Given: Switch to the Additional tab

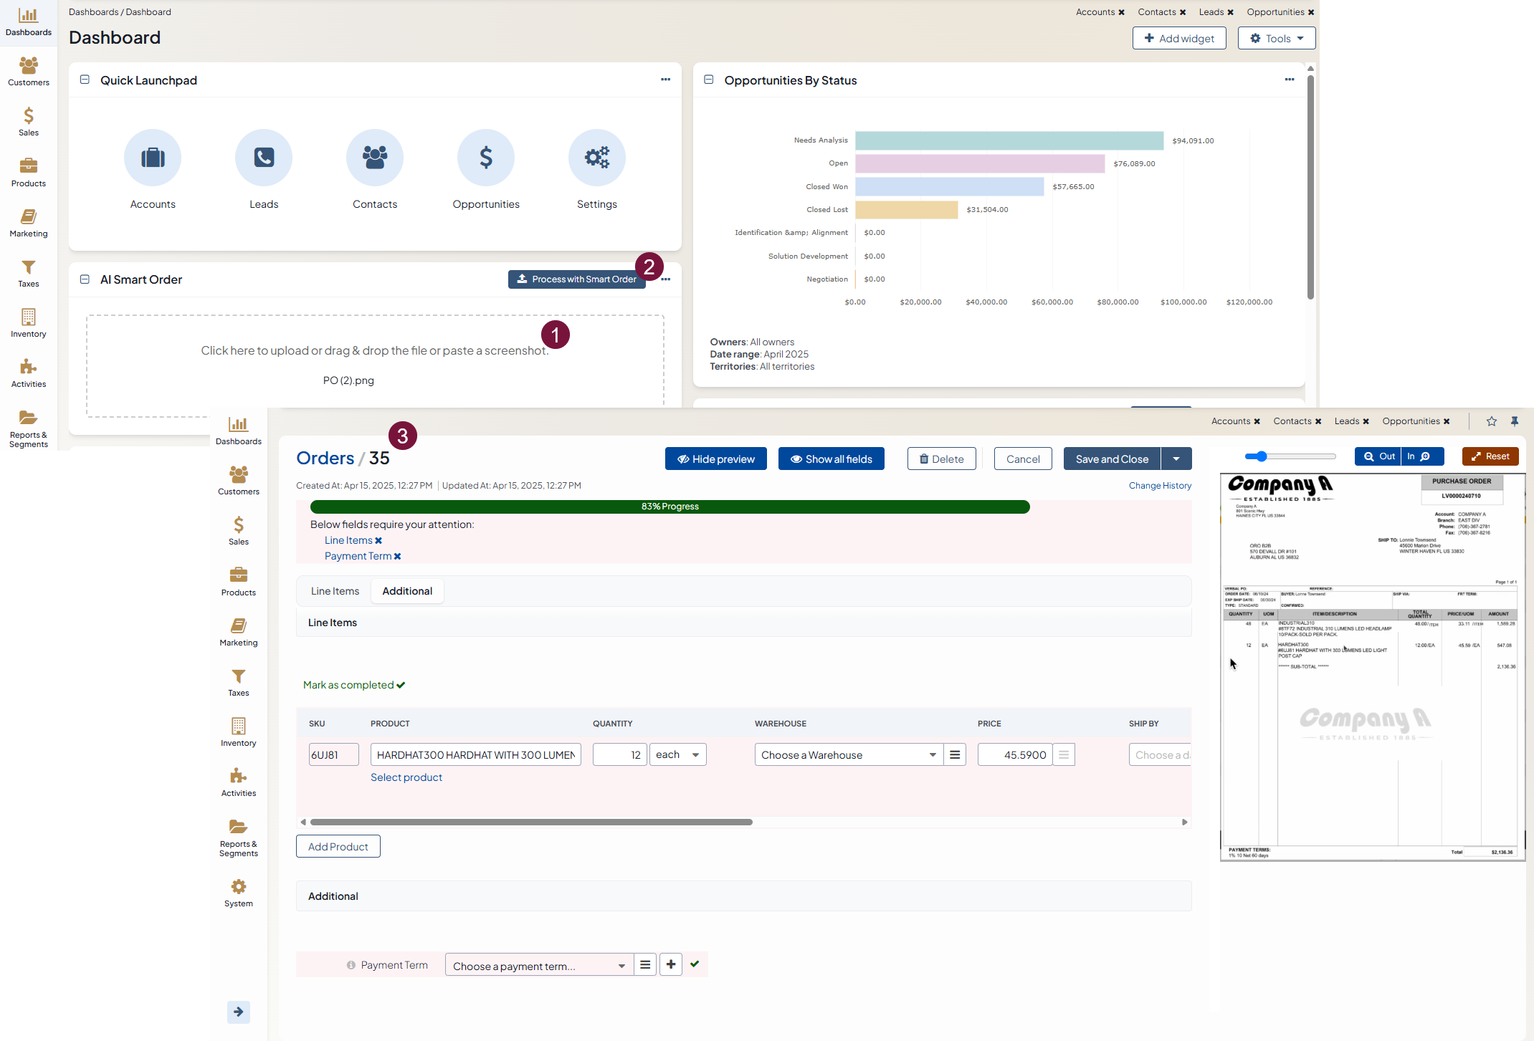Looking at the screenshot, I should (407, 591).
